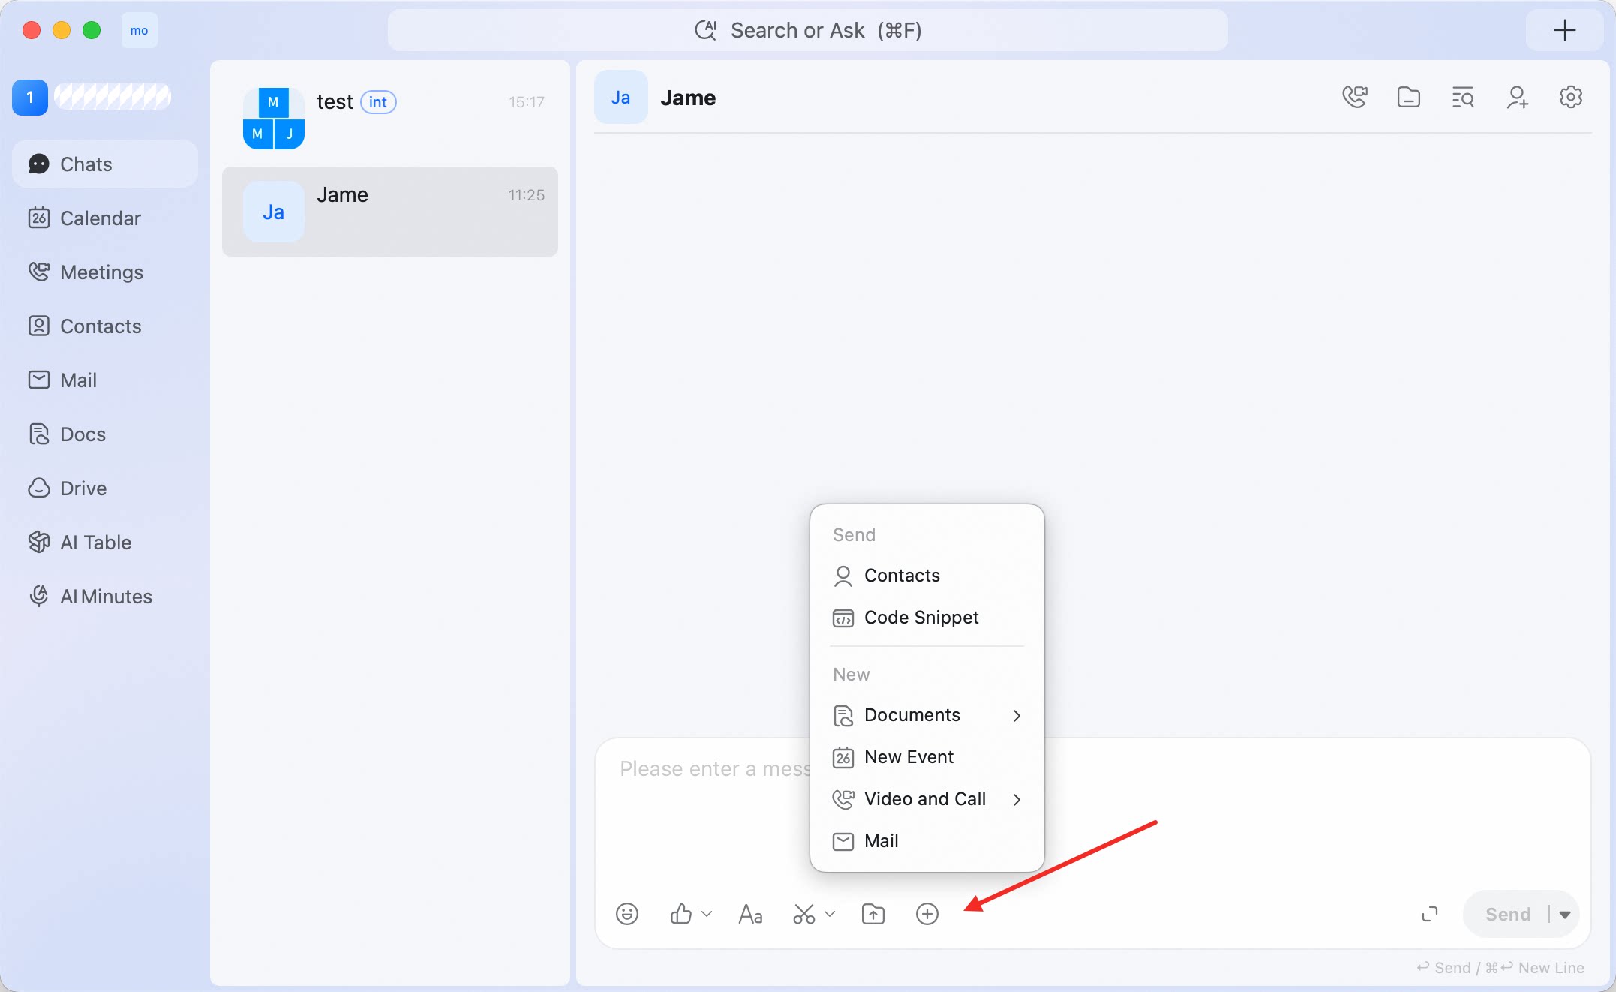Click add member icon in chat header
Viewport: 1616px width, 992px height.
click(1517, 98)
